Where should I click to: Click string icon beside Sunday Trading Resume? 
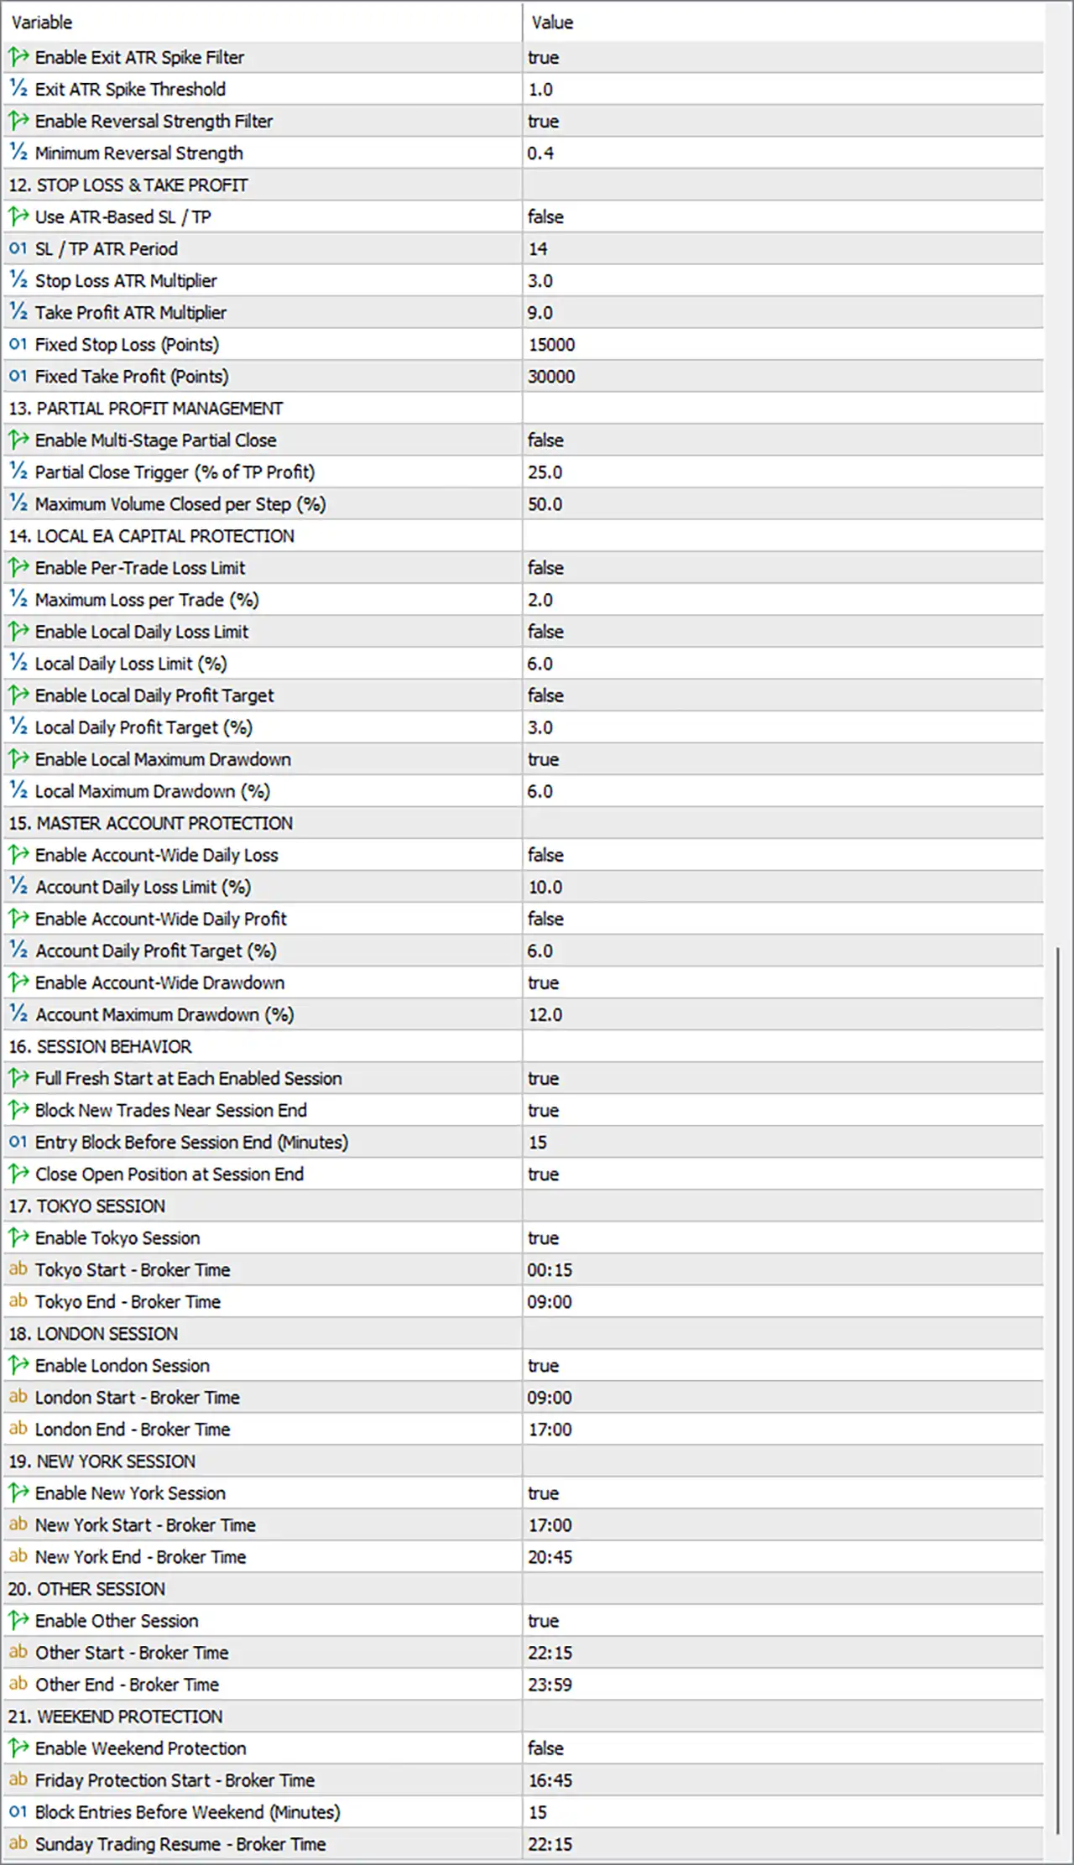[x=18, y=1843]
